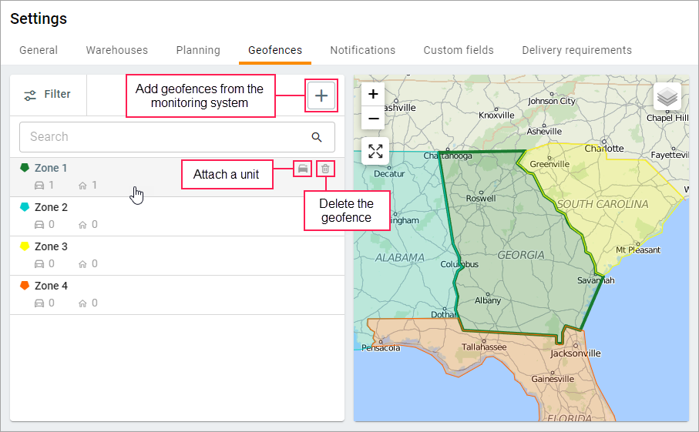The image size is (699, 432).
Task: Open the Filter panel
Action: point(48,95)
